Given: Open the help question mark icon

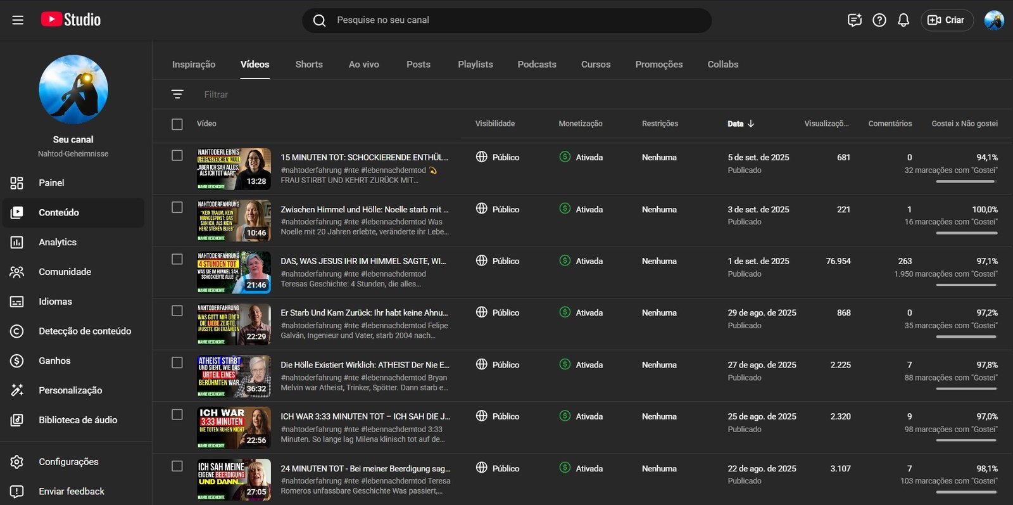Looking at the screenshot, I should (879, 20).
